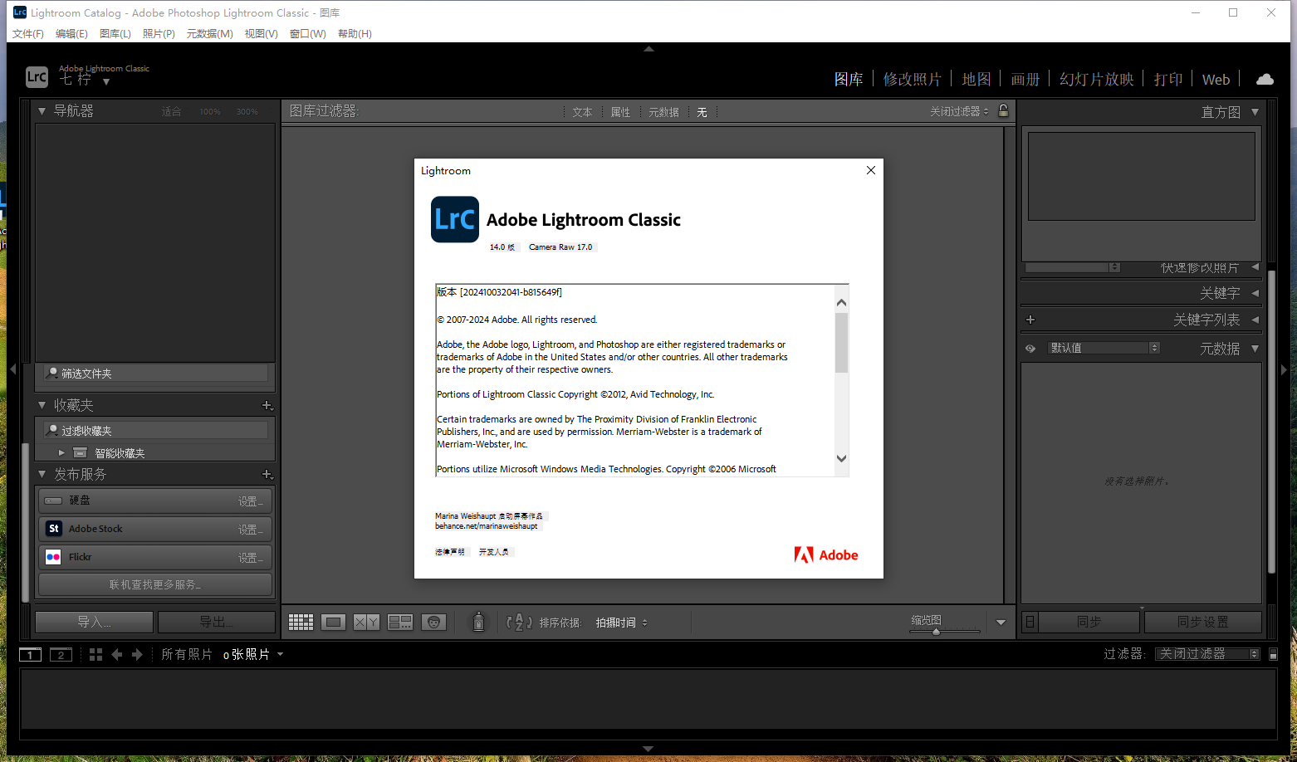
Task: Switch to 幻灯片放映 module
Action: pyautogui.click(x=1096, y=79)
